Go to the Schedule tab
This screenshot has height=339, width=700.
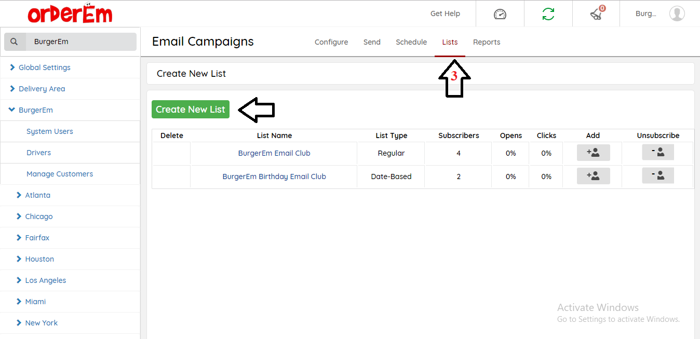pos(411,42)
